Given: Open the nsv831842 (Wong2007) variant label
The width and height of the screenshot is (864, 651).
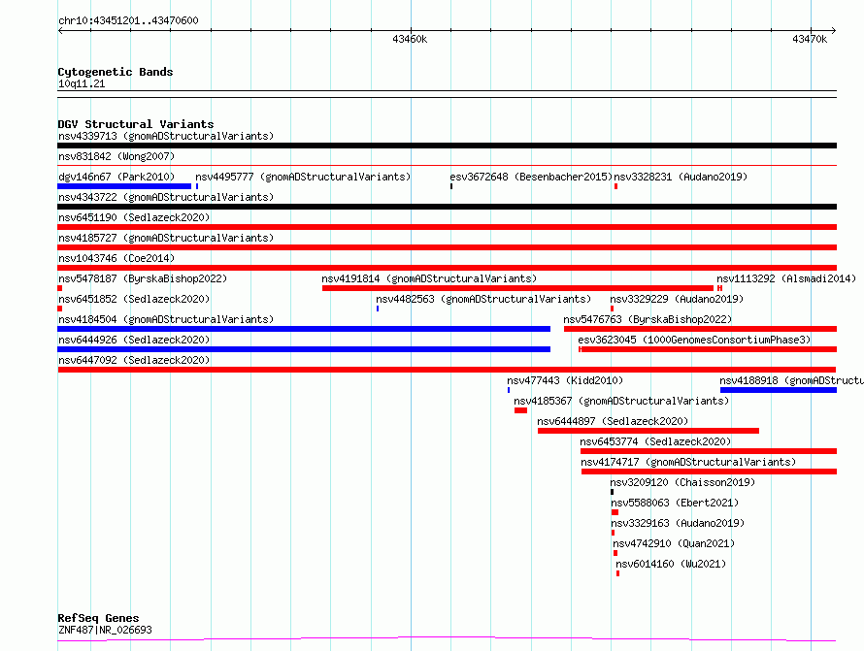Looking at the screenshot, I should click(x=116, y=156).
